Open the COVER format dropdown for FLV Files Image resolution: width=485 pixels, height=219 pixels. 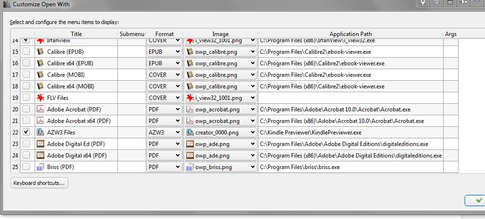(164, 98)
